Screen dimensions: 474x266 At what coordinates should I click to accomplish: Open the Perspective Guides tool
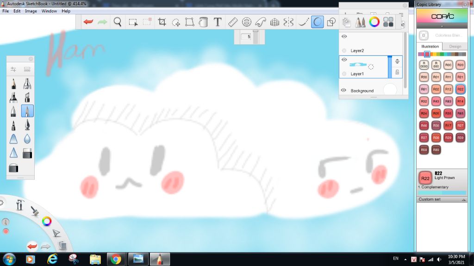[274, 22]
